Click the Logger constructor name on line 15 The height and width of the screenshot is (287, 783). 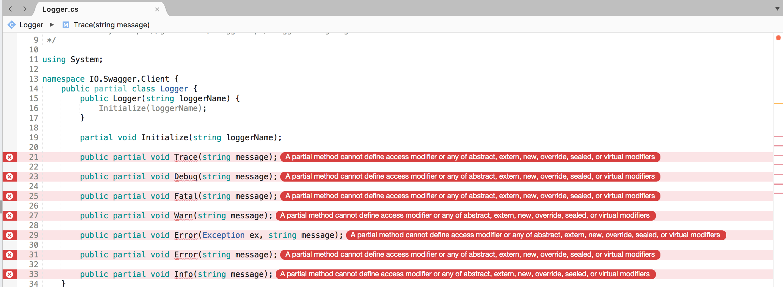click(127, 99)
